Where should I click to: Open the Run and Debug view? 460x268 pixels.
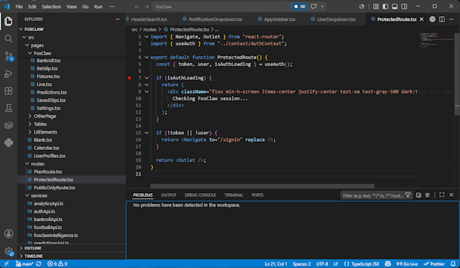(9, 74)
